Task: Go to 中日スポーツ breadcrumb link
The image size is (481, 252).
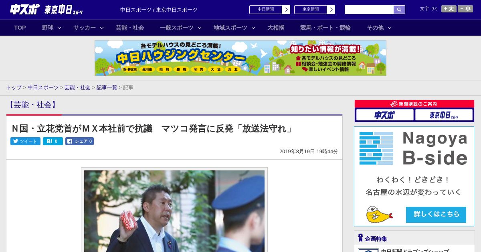Action: pyautogui.click(x=43, y=87)
